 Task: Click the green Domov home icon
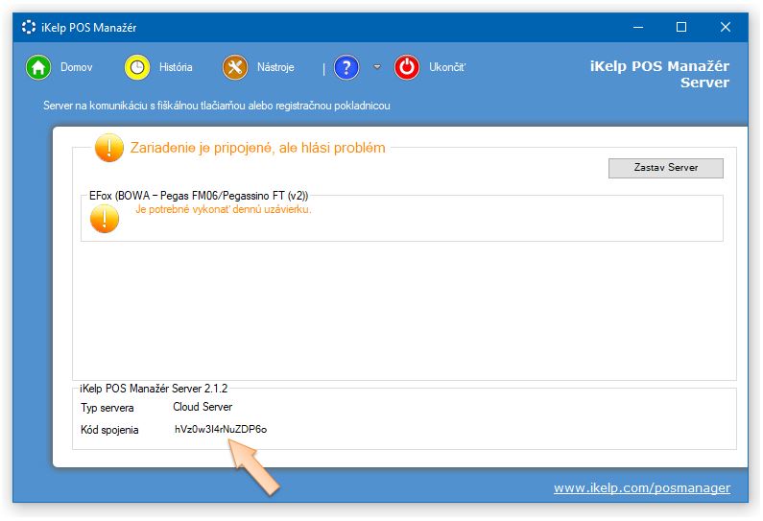[37, 68]
